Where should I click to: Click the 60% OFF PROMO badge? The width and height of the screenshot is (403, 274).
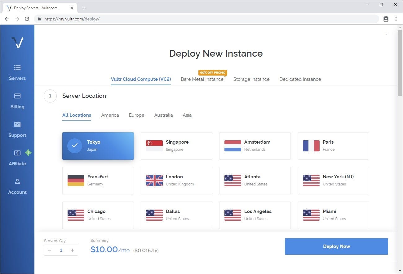(x=213, y=73)
